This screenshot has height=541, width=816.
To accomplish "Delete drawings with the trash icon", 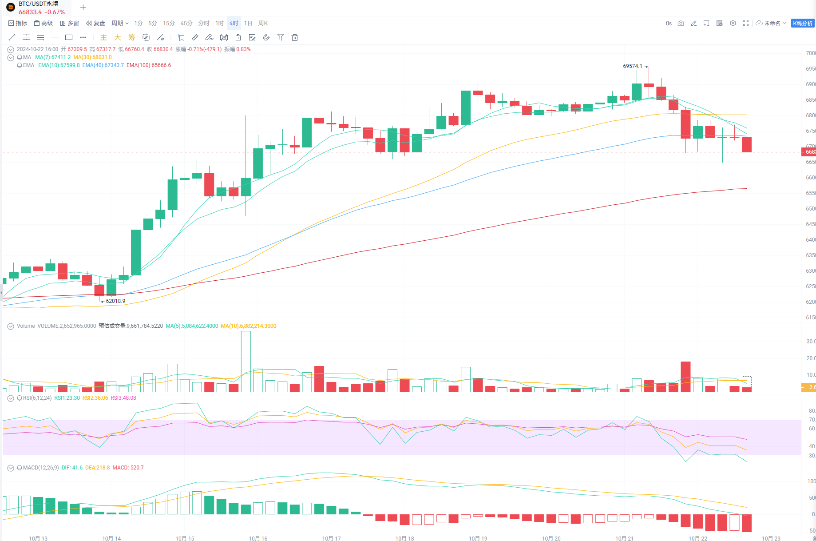I will pos(295,37).
